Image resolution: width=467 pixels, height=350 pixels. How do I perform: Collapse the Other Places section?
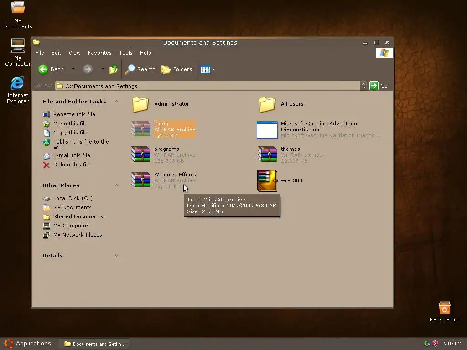click(x=116, y=185)
